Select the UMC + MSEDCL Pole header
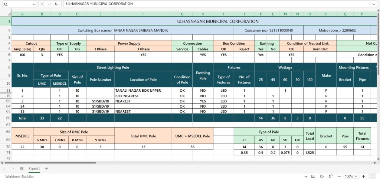 193,136
